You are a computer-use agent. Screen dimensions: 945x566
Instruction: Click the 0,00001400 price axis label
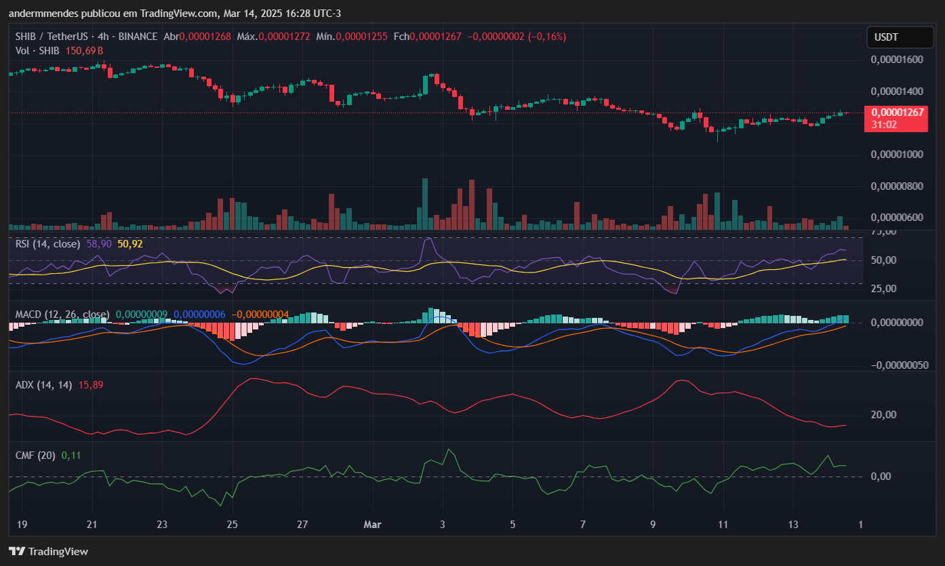[x=898, y=91]
